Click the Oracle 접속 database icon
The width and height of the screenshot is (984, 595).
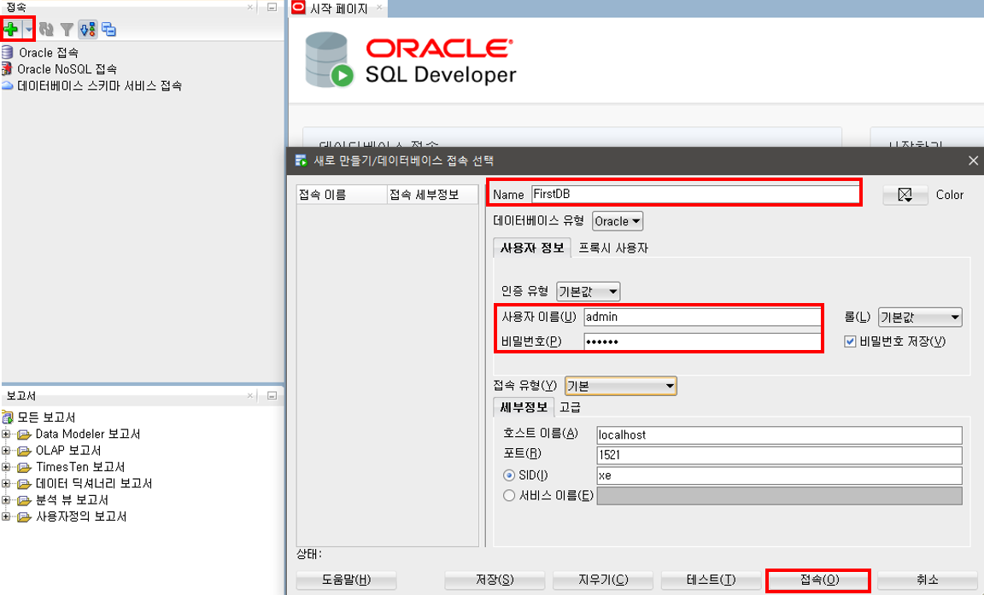pos(8,52)
